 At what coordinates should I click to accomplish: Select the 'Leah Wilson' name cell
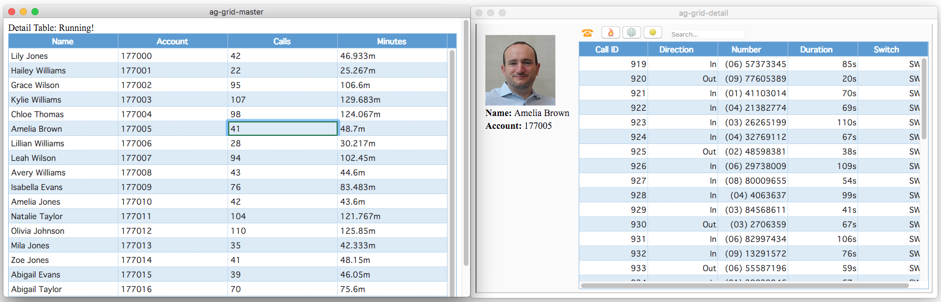coord(63,158)
